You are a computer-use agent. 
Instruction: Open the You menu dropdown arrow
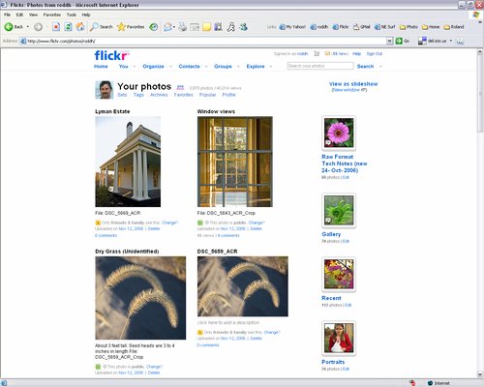(135, 67)
